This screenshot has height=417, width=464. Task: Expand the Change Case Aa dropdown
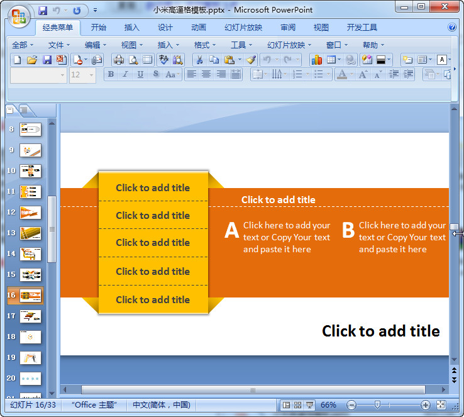pos(179,75)
